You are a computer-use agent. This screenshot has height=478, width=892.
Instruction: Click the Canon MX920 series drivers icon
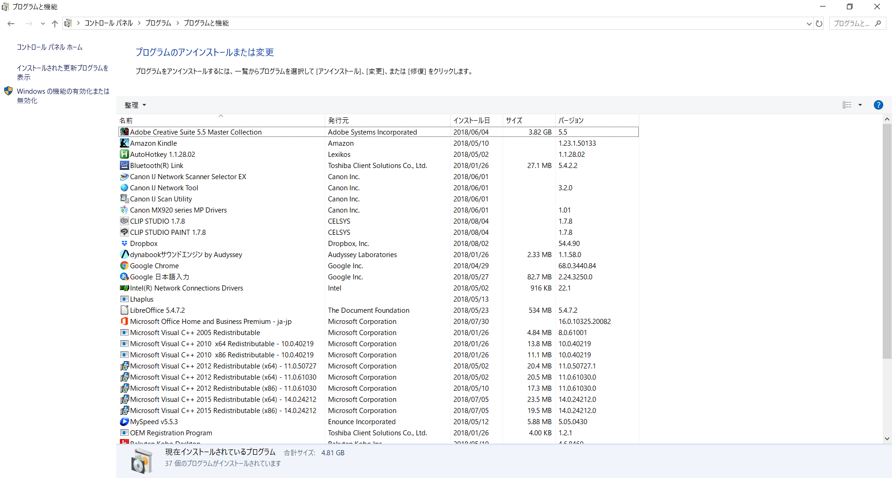point(124,210)
